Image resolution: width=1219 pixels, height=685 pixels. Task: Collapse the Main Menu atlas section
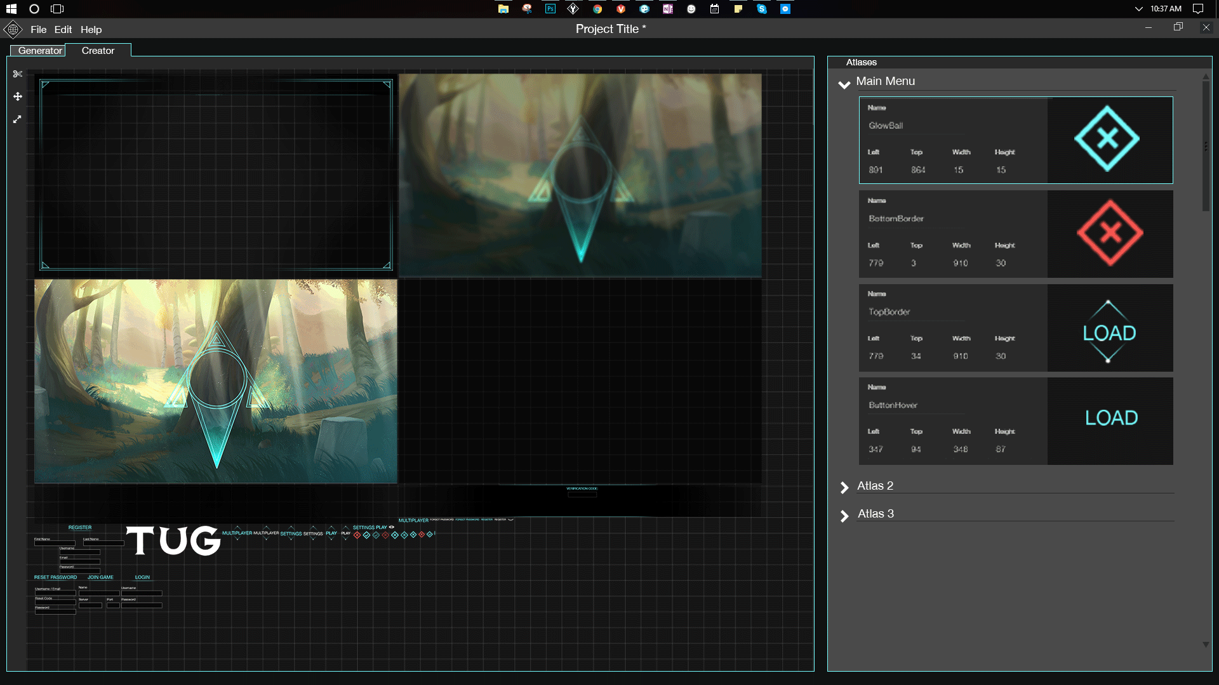[844, 84]
